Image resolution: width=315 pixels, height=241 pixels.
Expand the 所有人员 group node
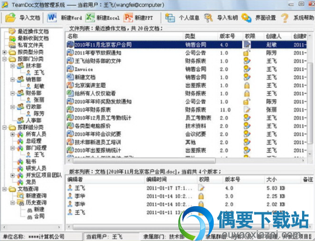click(12, 134)
